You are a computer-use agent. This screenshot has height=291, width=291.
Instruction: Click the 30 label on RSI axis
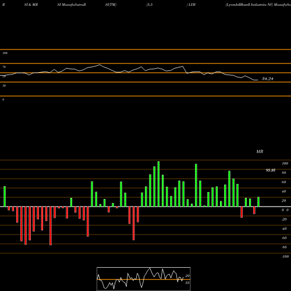pos(4,86)
